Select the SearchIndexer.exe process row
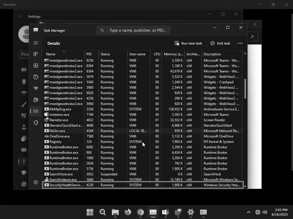Viewport: 293px width, 219px height. point(143,180)
